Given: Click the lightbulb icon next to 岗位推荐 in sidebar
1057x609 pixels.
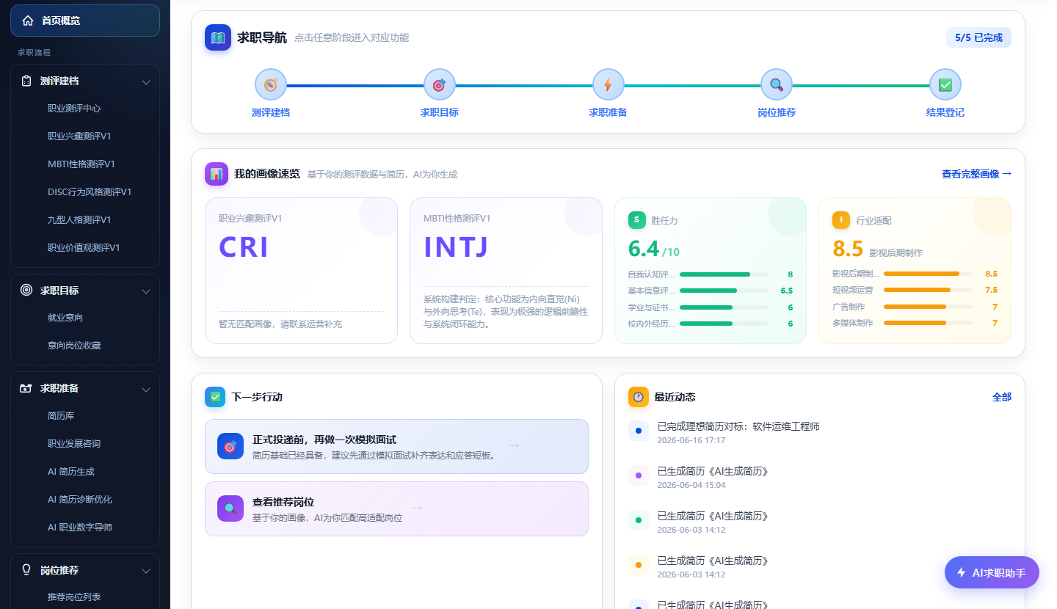Looking at the screenshot, I should (x=26, y=569).
